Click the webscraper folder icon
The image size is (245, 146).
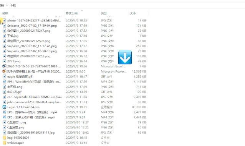pyautogui.click(x=4, y=143)
